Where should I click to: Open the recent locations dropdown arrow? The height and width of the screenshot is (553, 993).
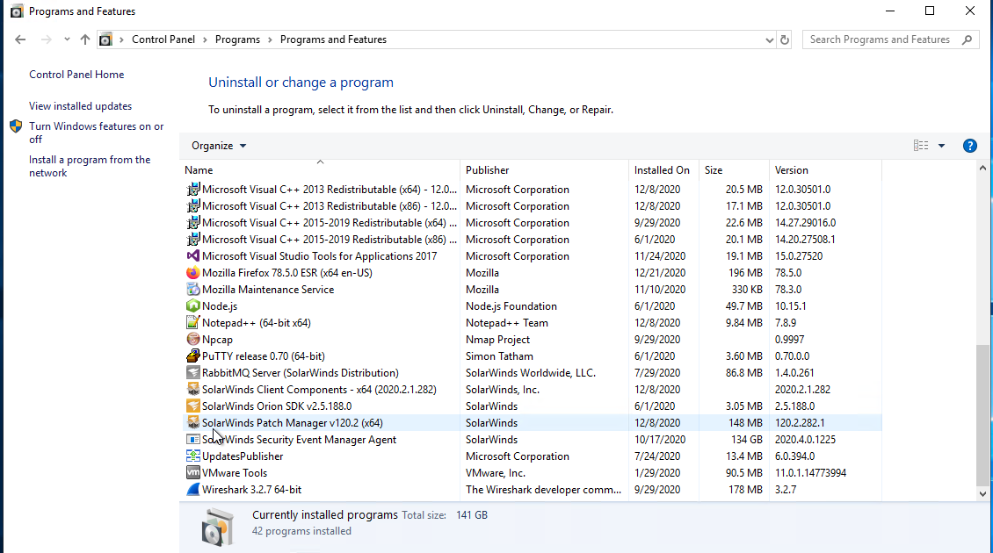tap(67, 39)
